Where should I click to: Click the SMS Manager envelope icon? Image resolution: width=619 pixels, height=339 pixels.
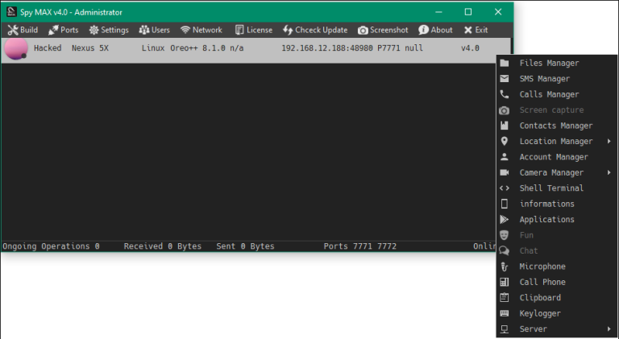pos(504,78)
